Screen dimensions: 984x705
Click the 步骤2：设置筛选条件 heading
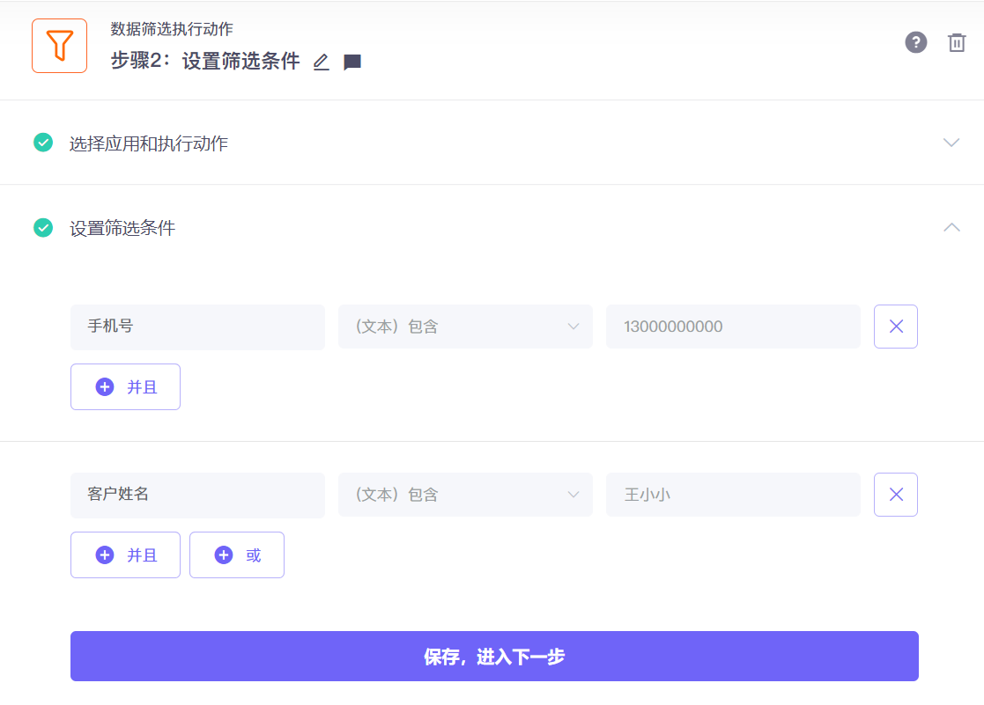point(205,62)
